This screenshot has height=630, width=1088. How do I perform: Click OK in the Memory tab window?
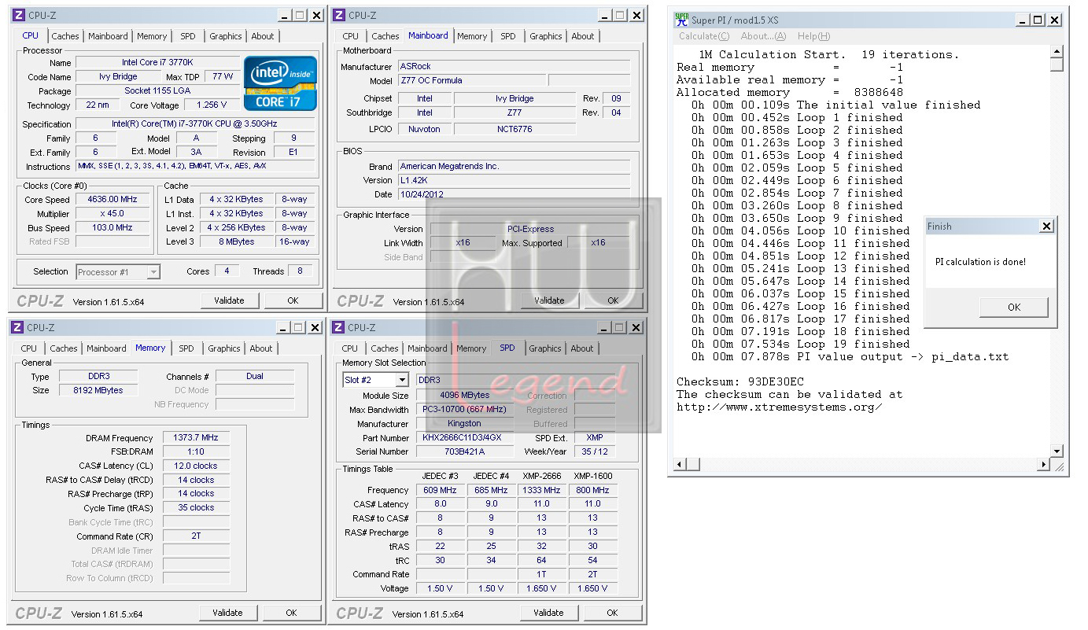291,613
